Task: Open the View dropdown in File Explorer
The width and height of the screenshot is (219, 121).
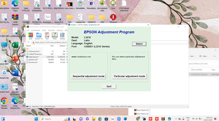Action: pyautogui.click(x=204, y=56)
